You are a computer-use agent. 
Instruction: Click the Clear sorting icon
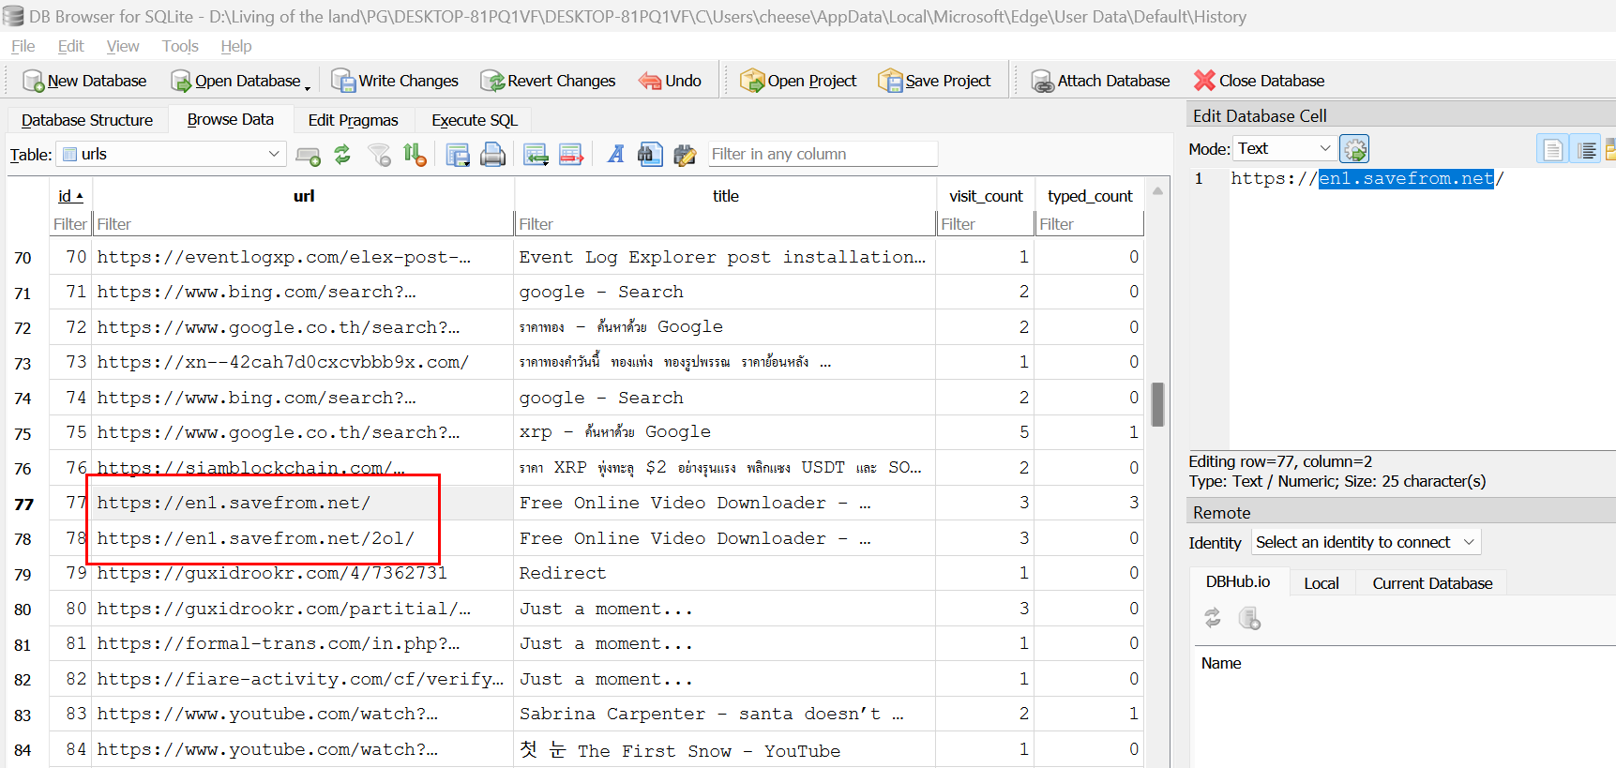click(415, 155)
